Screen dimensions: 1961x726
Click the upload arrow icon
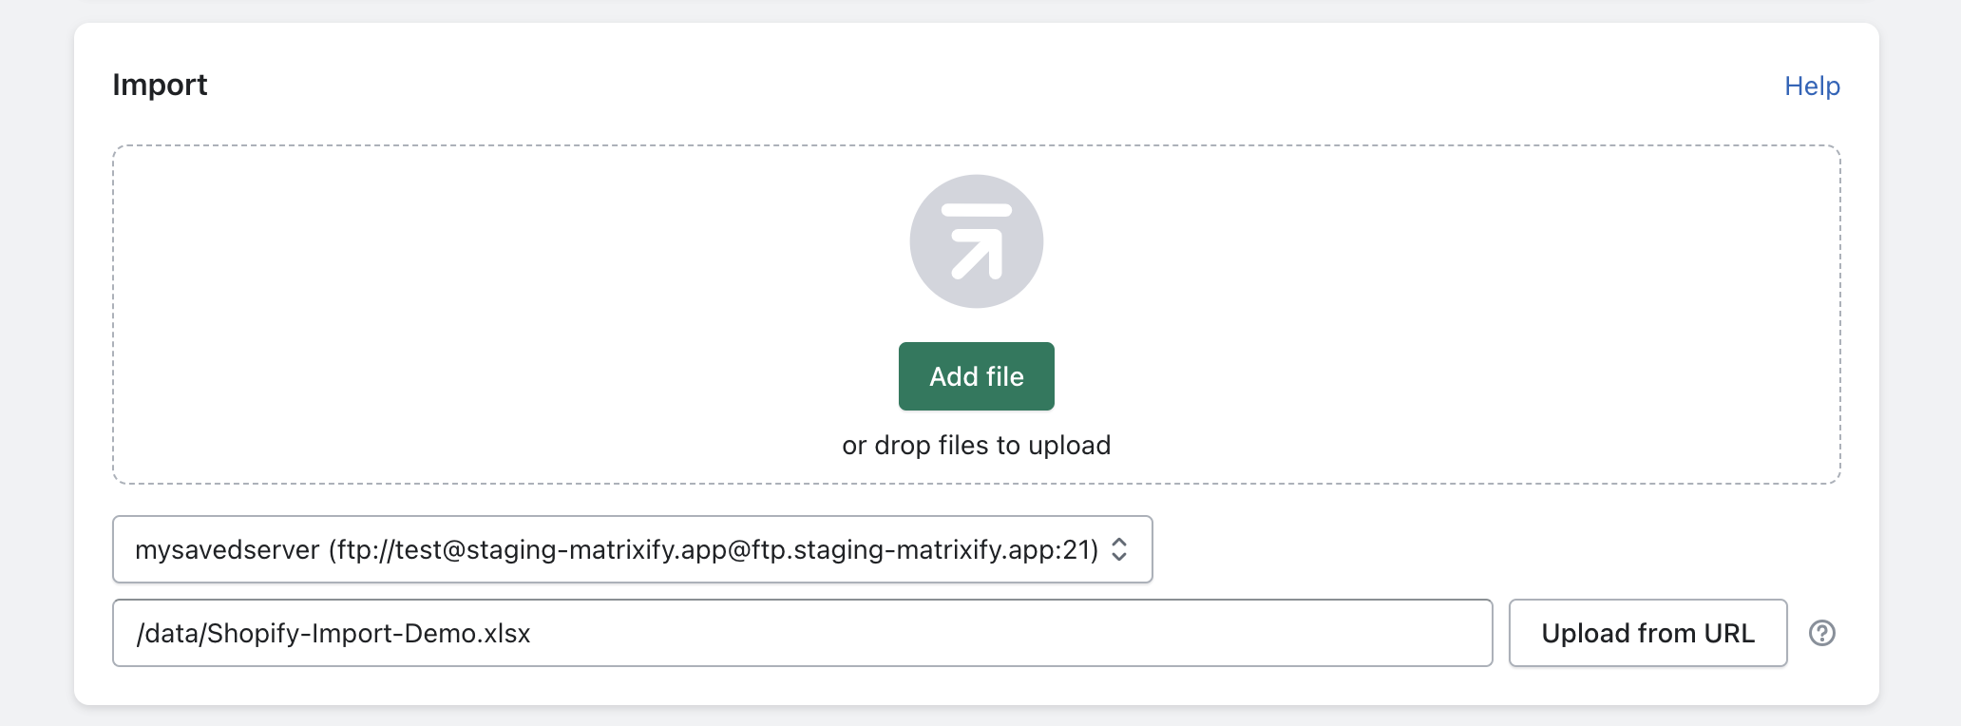point(977,241)
